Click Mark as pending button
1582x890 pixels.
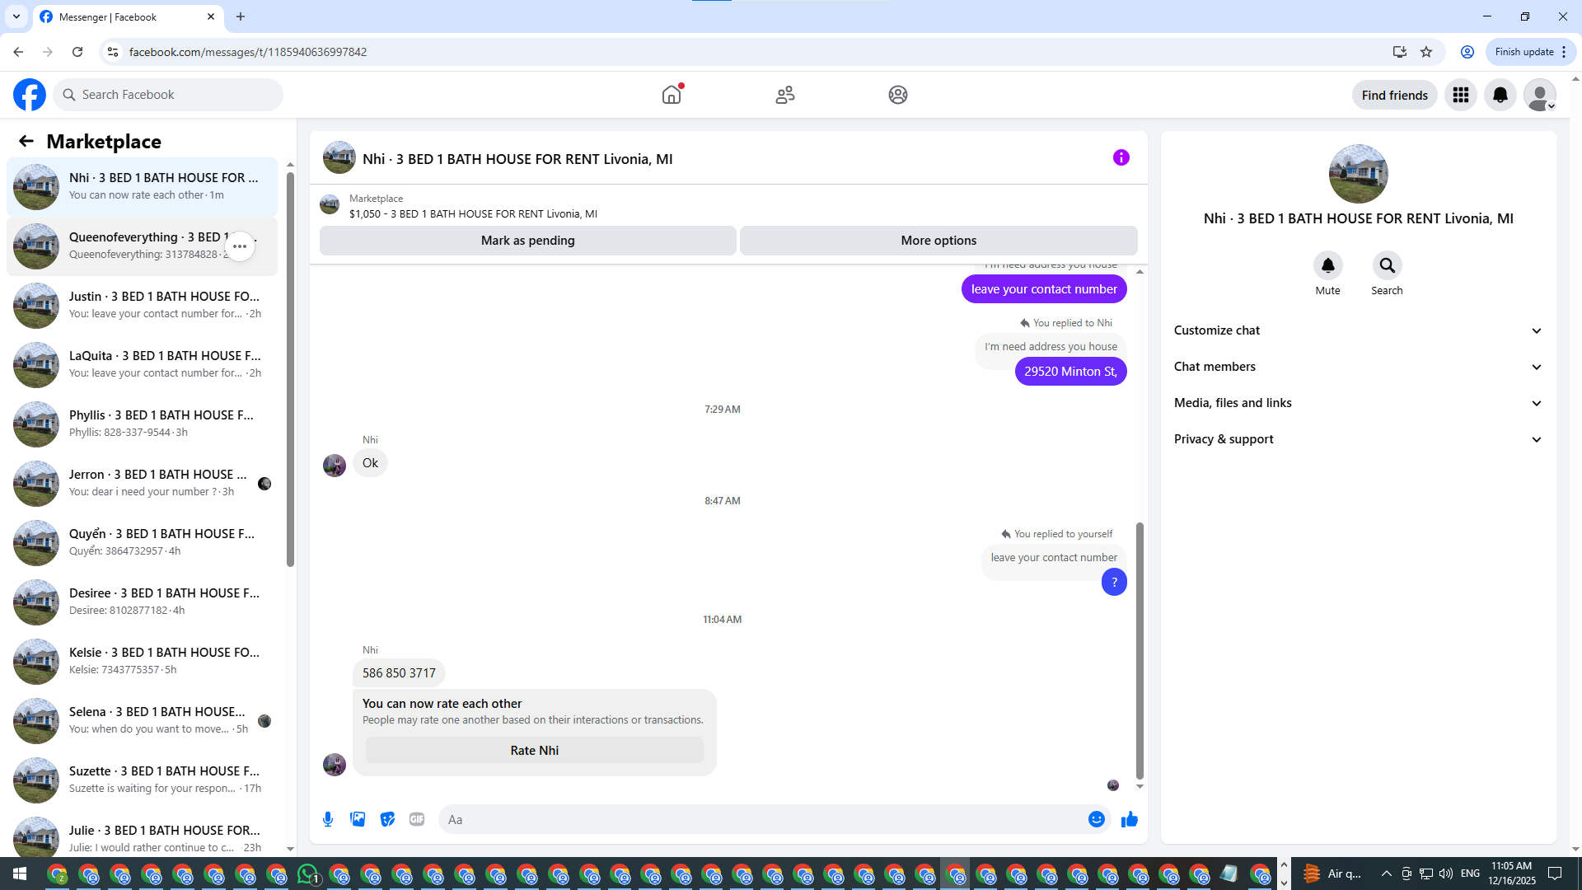click(x=528, y=241)
